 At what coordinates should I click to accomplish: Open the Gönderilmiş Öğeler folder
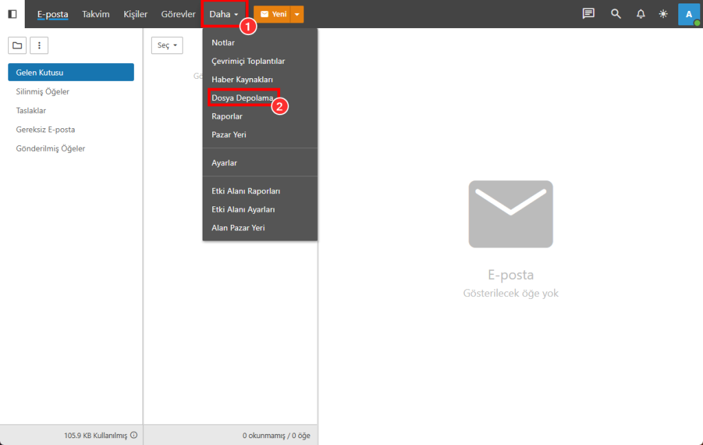50,148
